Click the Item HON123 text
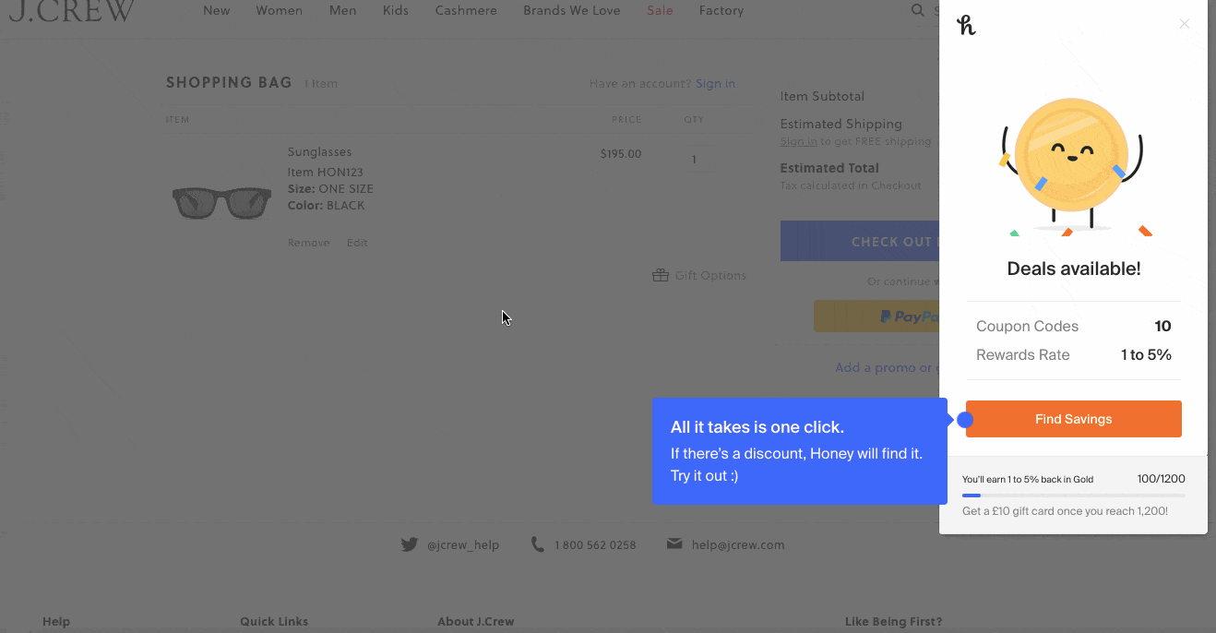 325,173
